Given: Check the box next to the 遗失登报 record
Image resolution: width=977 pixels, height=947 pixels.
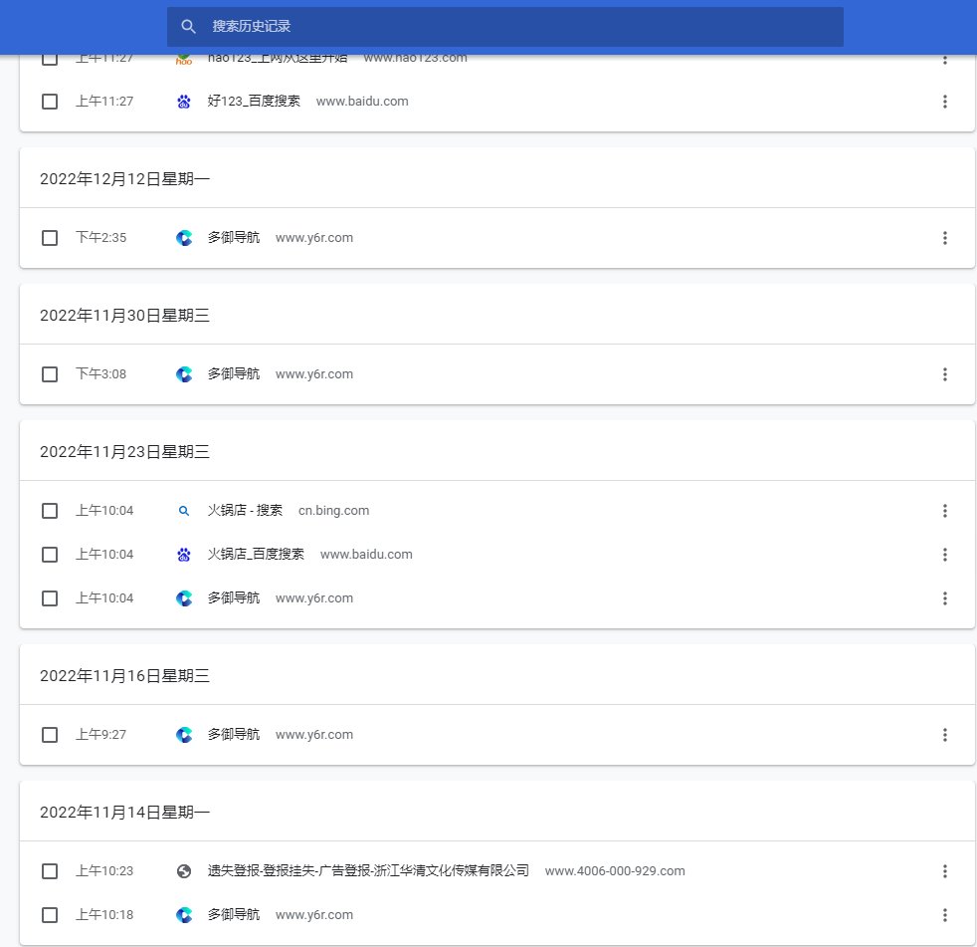Looking at the screenshot, I should pyautogui.click(x=50, y=870).
